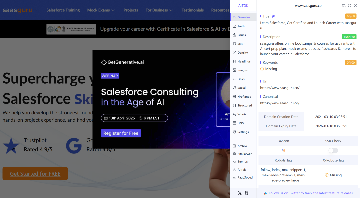Viewport: 360px width, 198px height.
Task: Click the list icon for Links
Action: [234, 79]
